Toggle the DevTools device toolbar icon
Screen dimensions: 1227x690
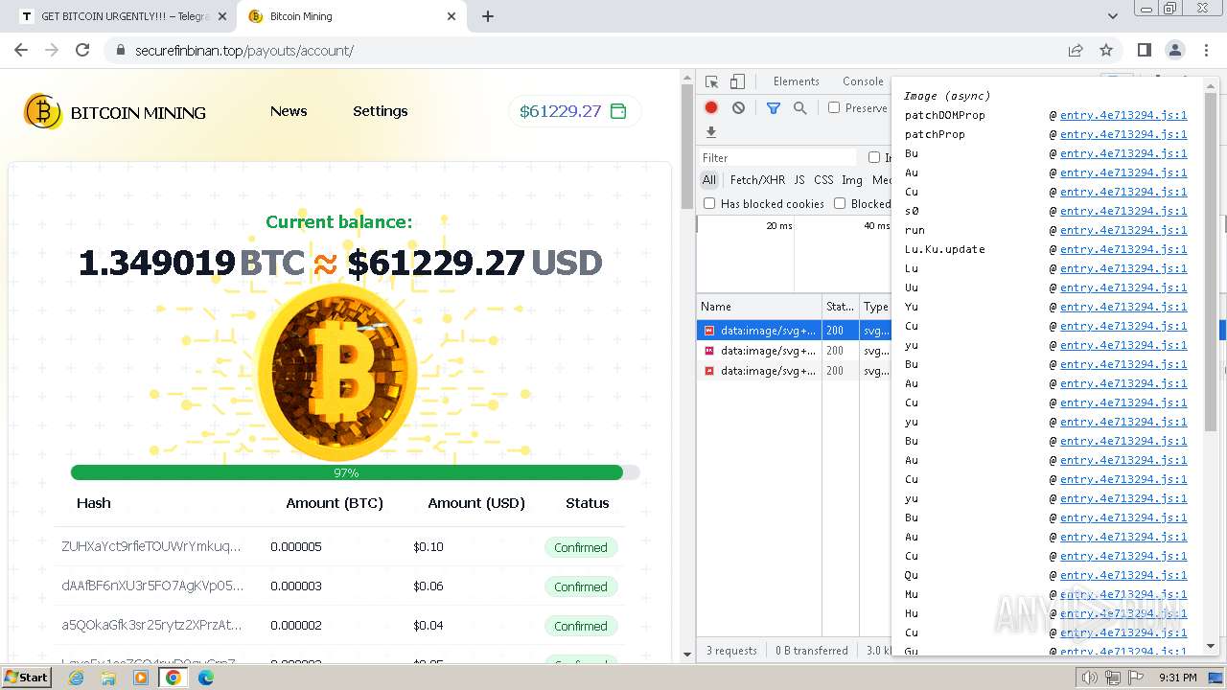point(737,81)
